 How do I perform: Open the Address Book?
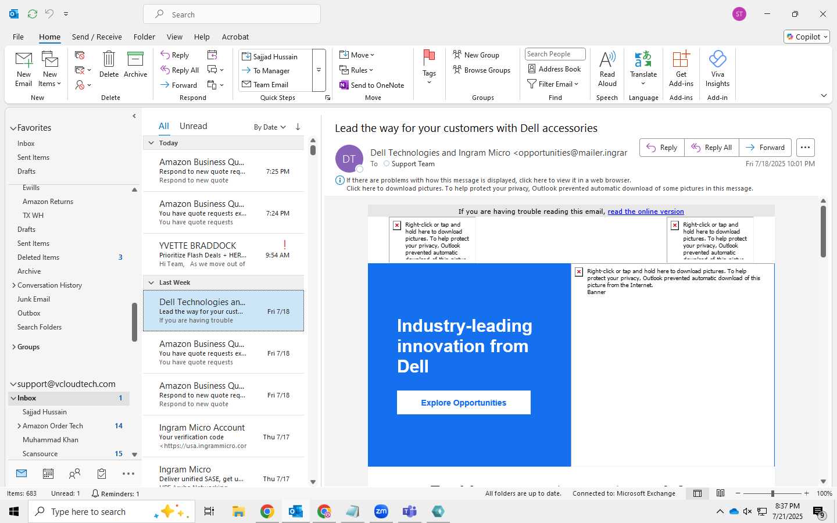[555, 69]
